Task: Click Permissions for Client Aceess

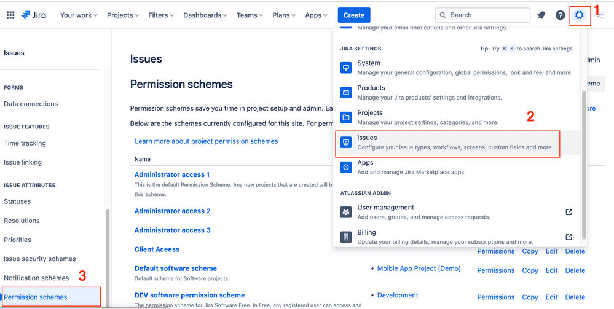Action: click(x=496, y=251)
